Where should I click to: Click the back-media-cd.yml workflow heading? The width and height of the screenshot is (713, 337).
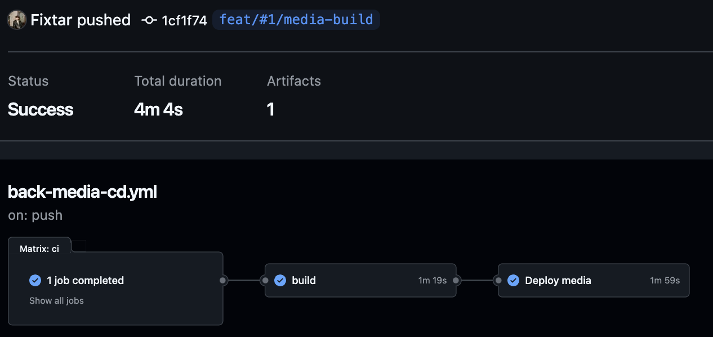(82, 192)
